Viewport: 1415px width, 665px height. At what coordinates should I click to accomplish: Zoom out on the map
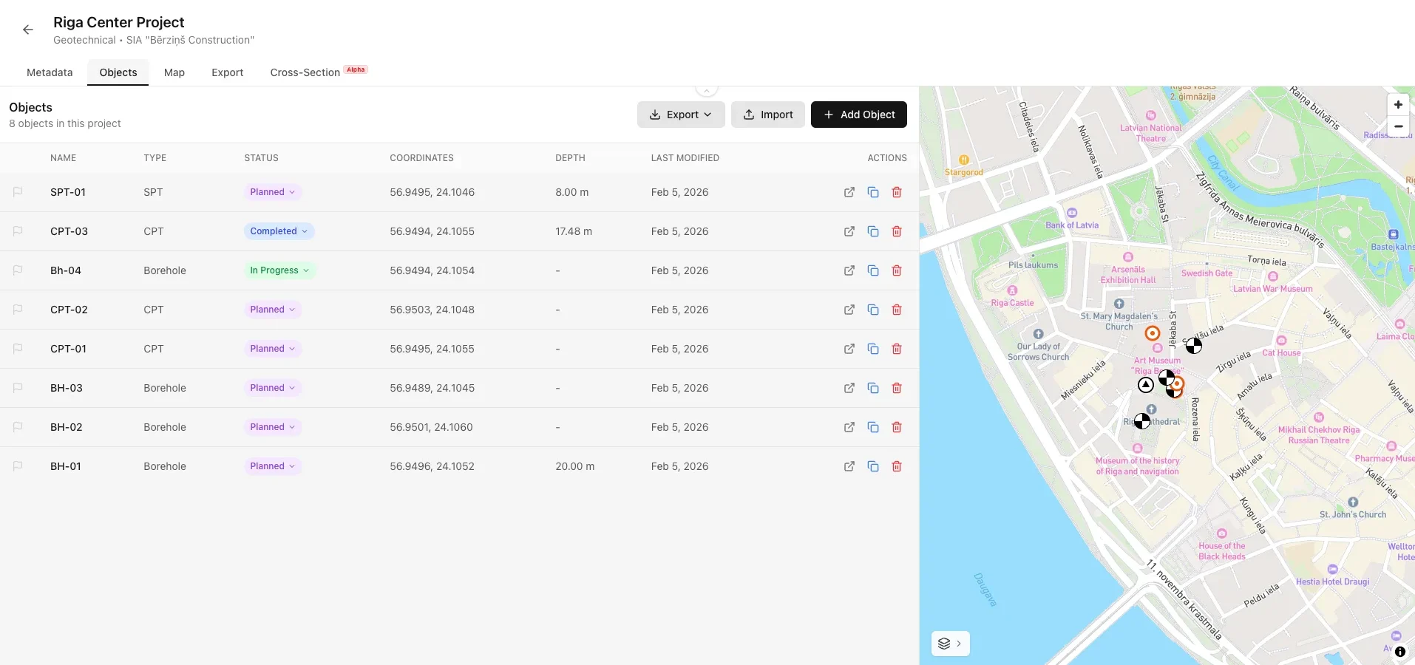1398,126
